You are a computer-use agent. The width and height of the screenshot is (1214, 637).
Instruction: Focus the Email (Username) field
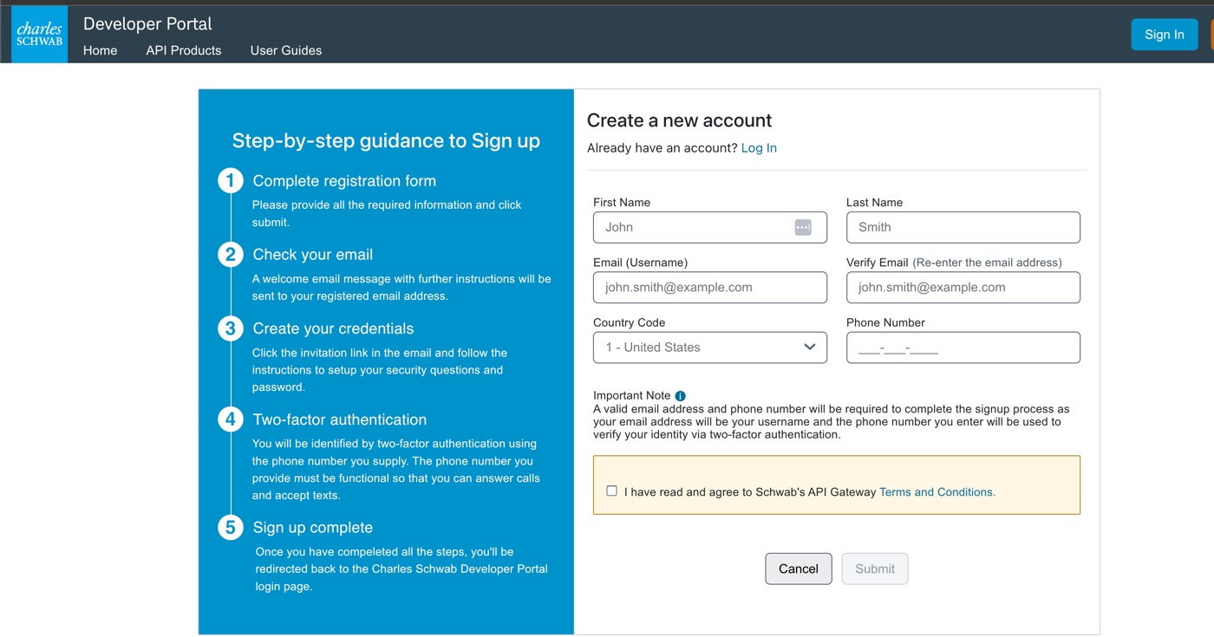click(x=710, y=288)
